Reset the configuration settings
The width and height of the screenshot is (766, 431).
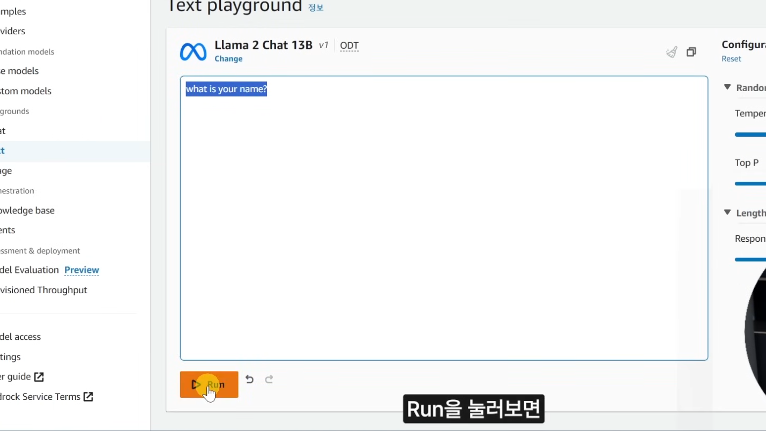click(x=731, y=59)
